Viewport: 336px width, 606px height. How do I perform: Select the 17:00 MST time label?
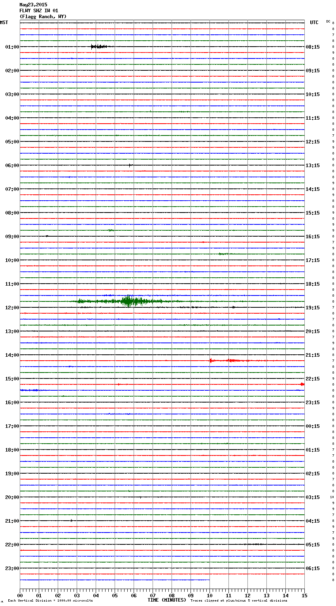coord(12,426)
